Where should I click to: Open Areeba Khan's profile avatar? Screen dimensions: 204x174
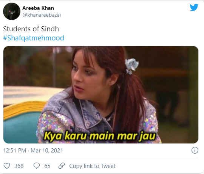(12, 11)
